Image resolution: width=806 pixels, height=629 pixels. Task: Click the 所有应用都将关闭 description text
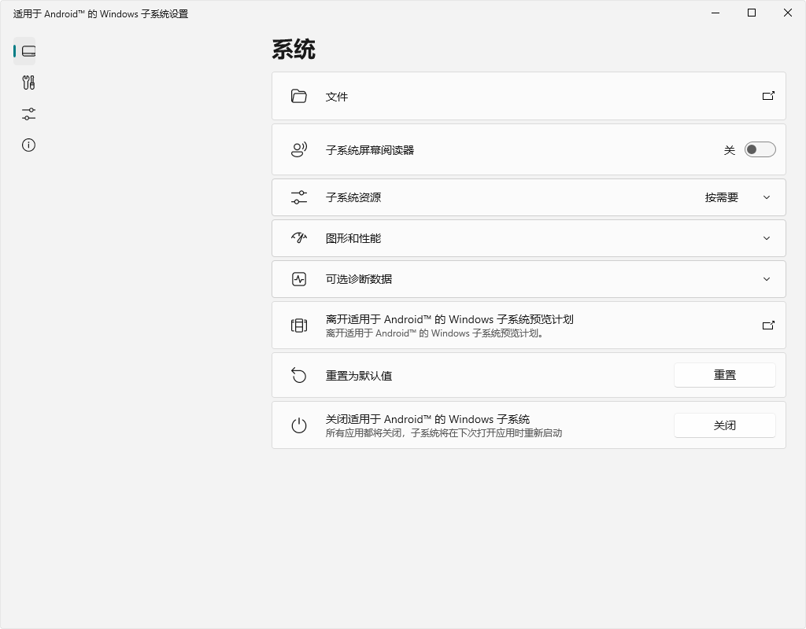[x=444, y=433]
